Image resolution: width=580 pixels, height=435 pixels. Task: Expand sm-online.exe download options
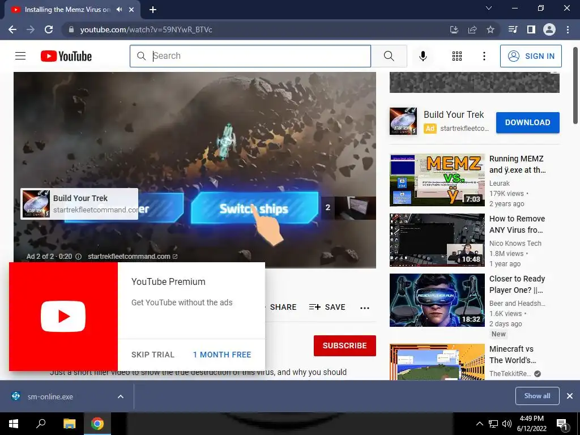pos(121,396)
